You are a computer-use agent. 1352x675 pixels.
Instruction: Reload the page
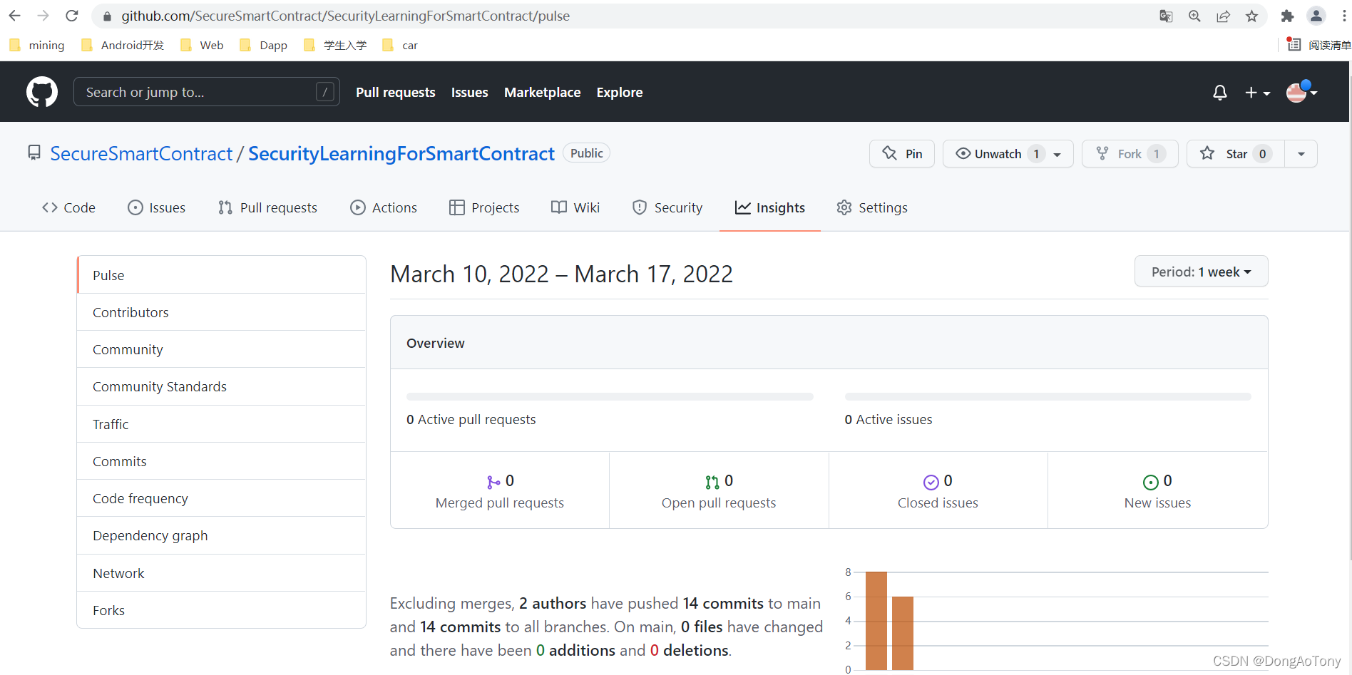click(x=71, y=16)
